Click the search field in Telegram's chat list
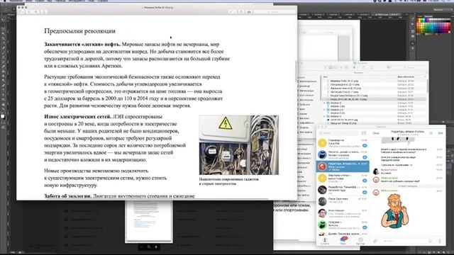 point(339,133)
